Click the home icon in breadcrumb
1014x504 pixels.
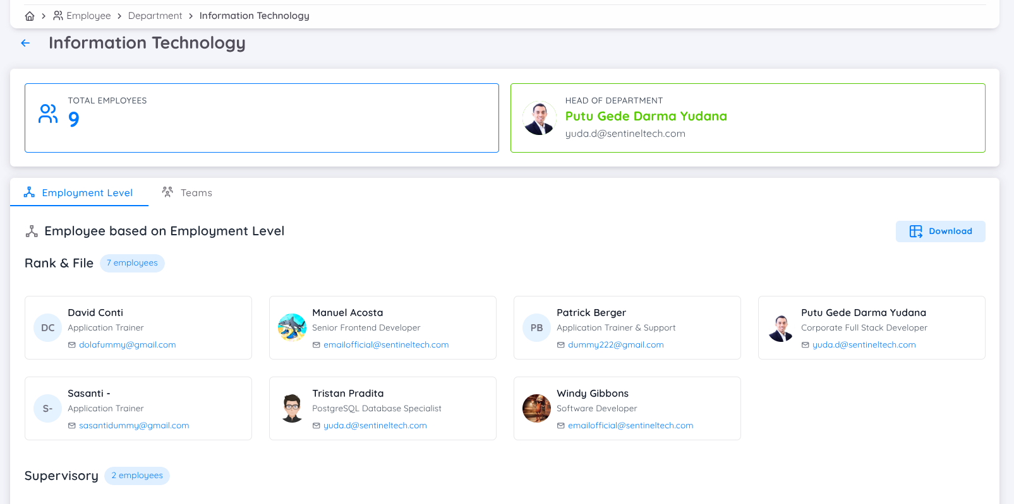pos(30,16)
